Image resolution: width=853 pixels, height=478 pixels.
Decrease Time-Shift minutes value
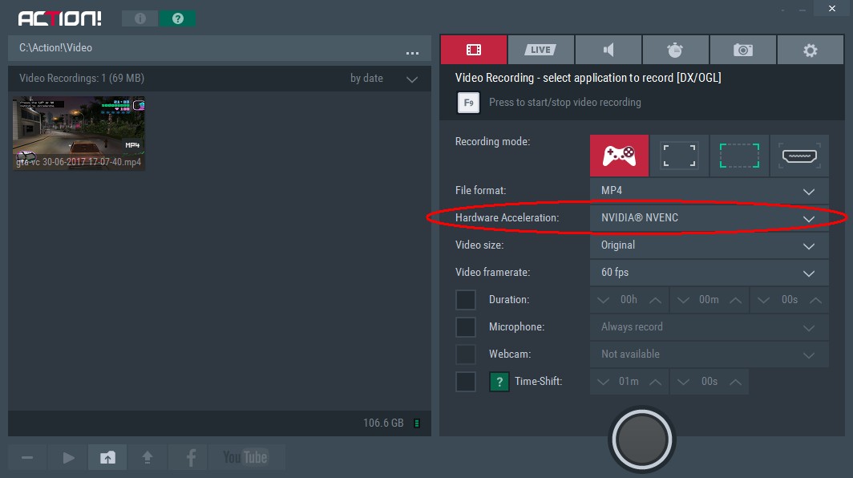click(x=603, y=383)
